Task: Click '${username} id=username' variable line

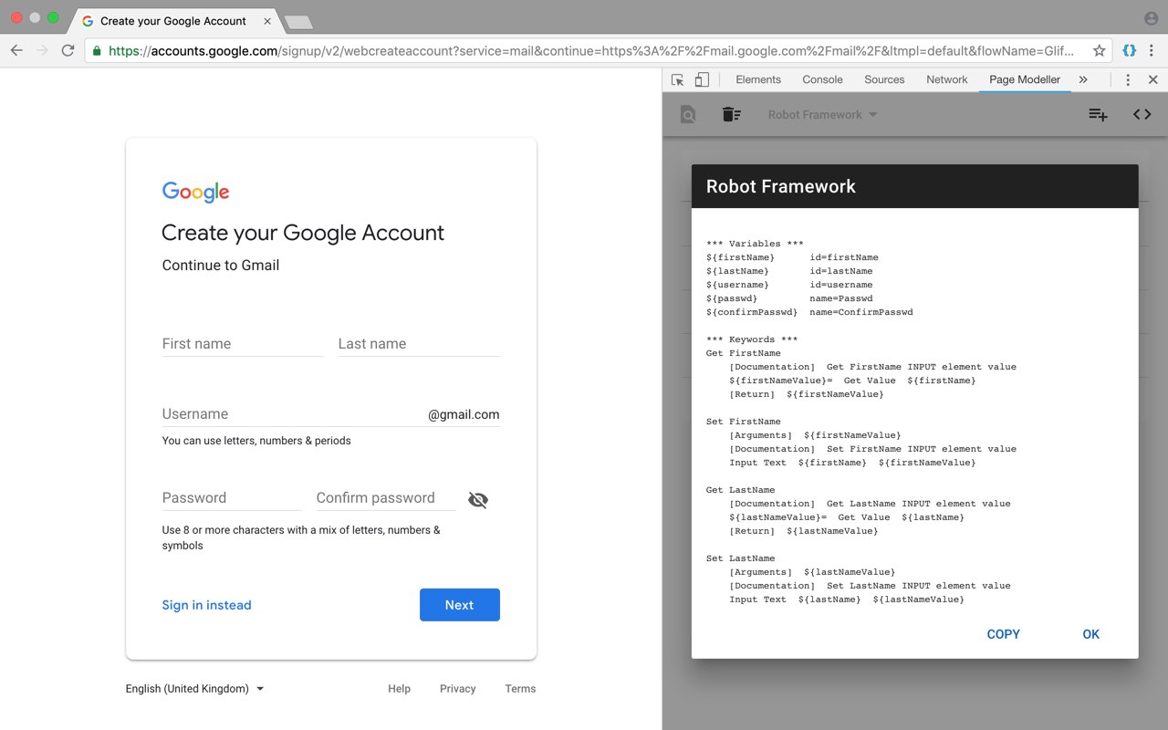Action: point(789,285)
